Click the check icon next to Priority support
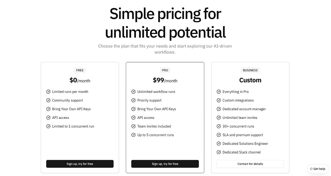 [133, 100]
